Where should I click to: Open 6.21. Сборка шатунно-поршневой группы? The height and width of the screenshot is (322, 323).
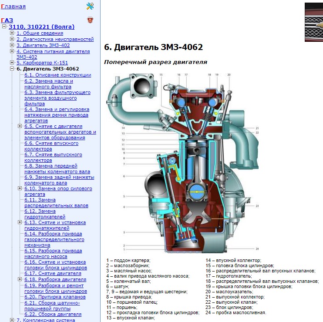pyautogui.click(x=52, y=306)
